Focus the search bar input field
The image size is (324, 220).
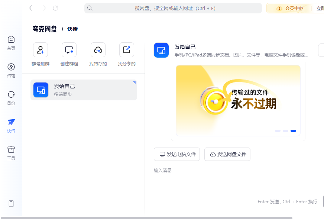173,8
